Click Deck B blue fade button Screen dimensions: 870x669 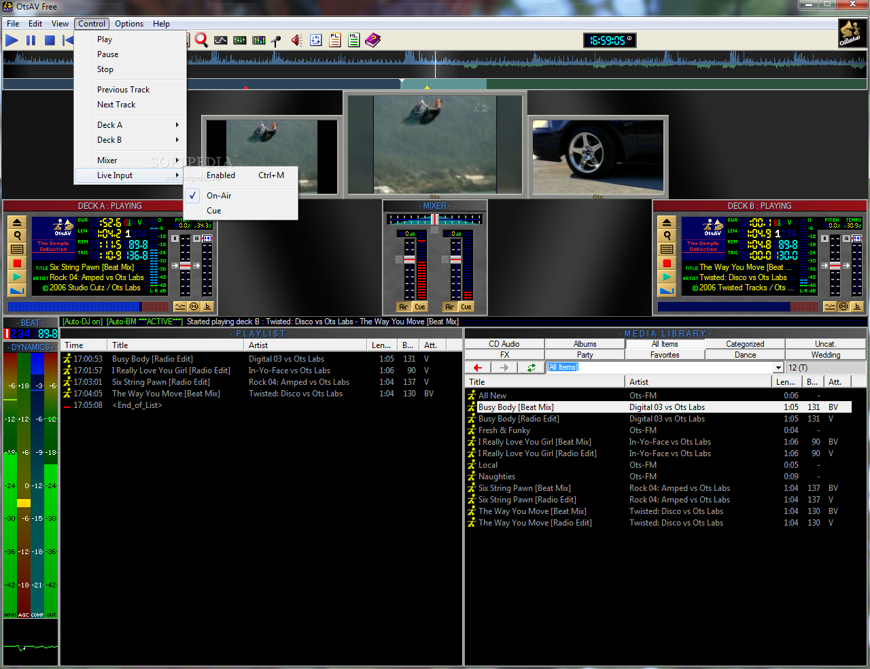(667, 290)
